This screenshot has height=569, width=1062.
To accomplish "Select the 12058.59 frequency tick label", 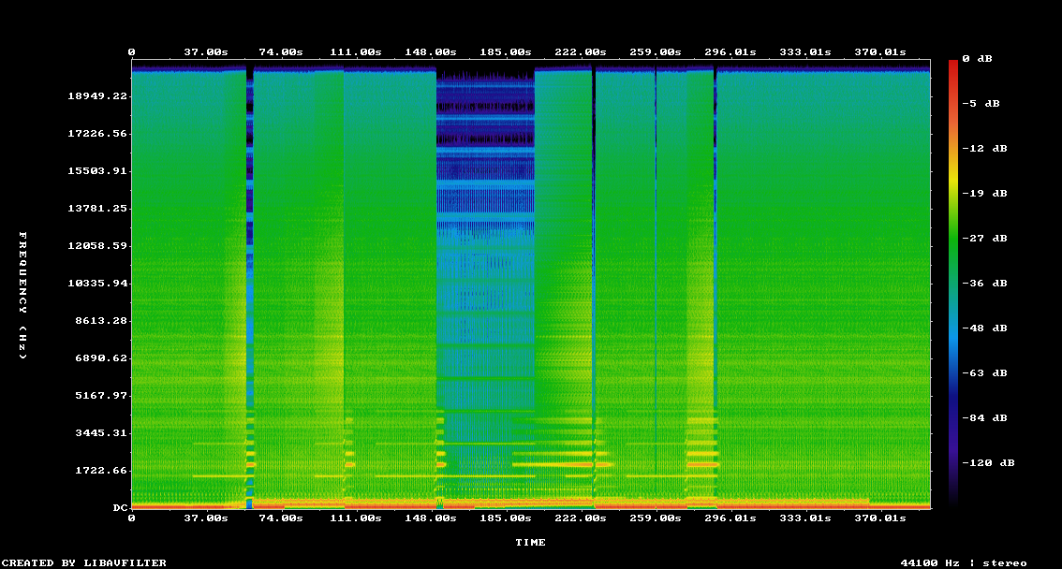I will (97, 246).
